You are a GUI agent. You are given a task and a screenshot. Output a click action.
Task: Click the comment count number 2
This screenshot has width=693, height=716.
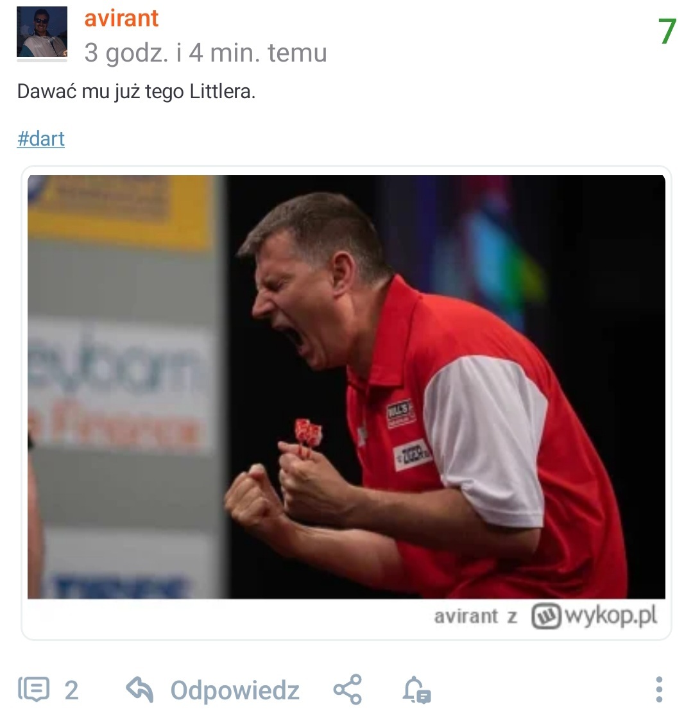pyautogui.click(x=71, y=690)
